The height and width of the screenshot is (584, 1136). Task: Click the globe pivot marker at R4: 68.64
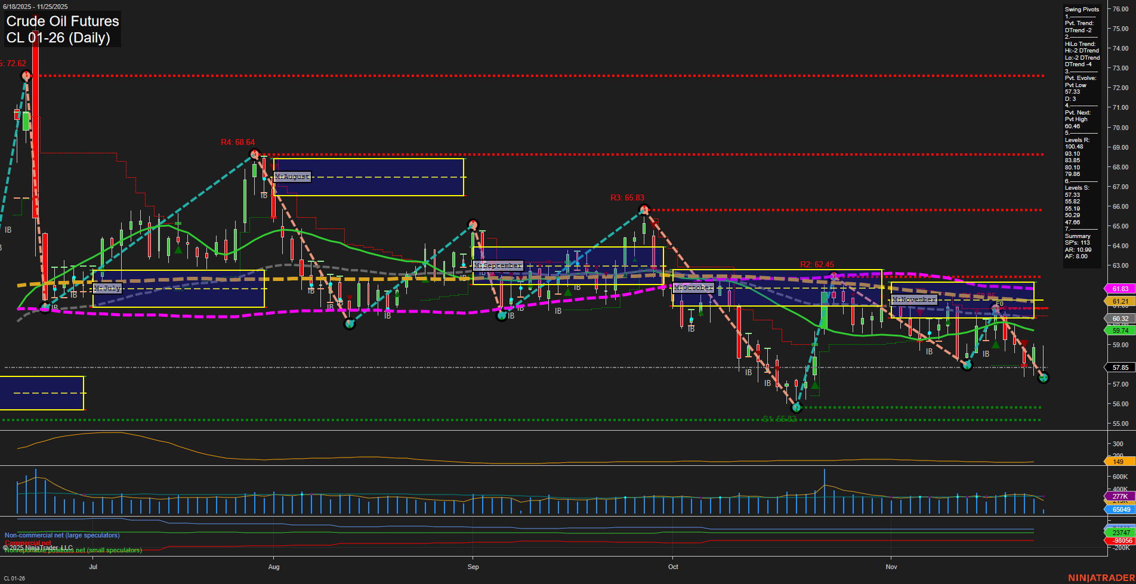pos(255,154)
